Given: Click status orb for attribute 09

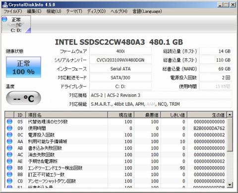Looking at the screenshot, I should click(x=9, y=128).
